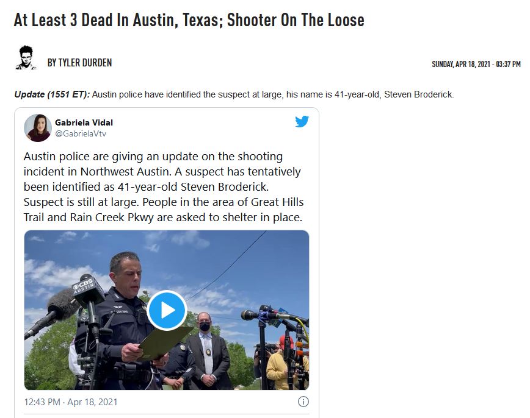Open the tweet info circle icon
The image size is (530, 418).
303,402
